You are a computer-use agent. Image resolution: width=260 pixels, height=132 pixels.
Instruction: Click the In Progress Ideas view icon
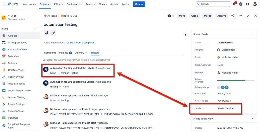point(4,43)
